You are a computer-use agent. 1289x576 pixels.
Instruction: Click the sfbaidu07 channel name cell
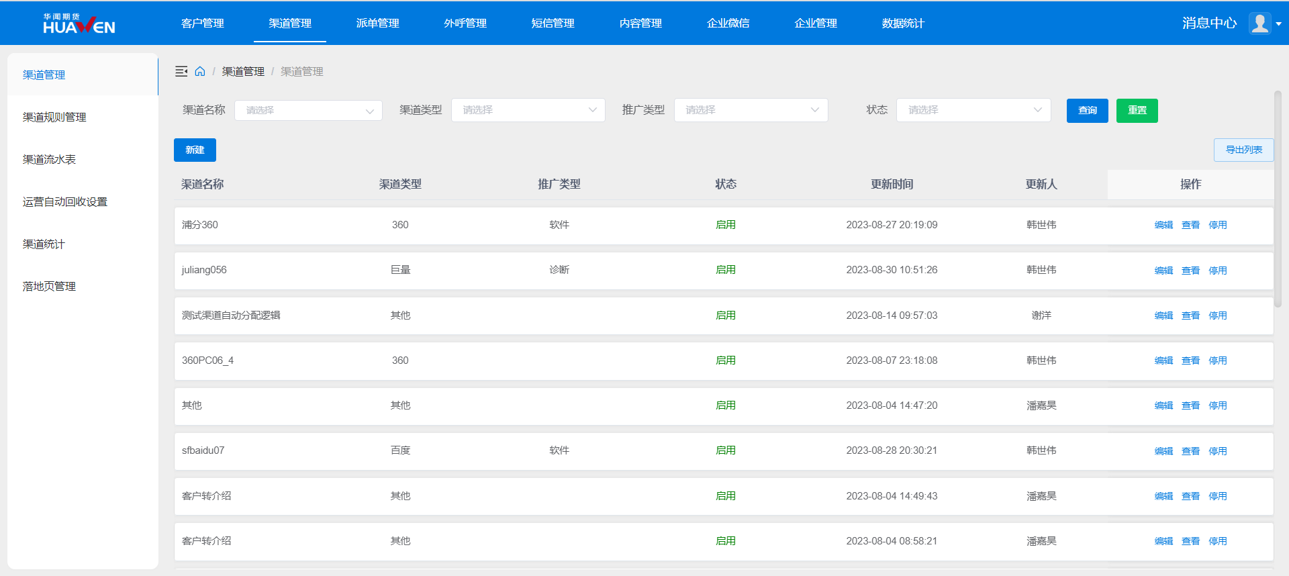203,450
